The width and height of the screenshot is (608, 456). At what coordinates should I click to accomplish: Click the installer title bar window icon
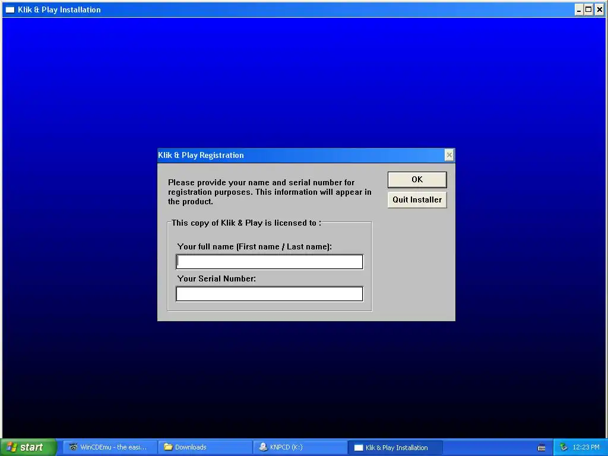(x=10, y=9)
